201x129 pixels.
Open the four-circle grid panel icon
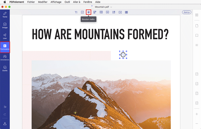(197, 15)
